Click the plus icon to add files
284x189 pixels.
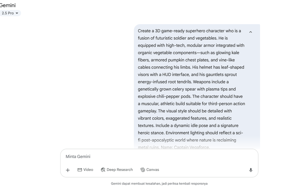(68, 170)
